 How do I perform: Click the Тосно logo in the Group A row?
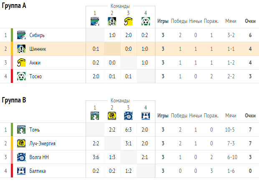coord(21,76)
